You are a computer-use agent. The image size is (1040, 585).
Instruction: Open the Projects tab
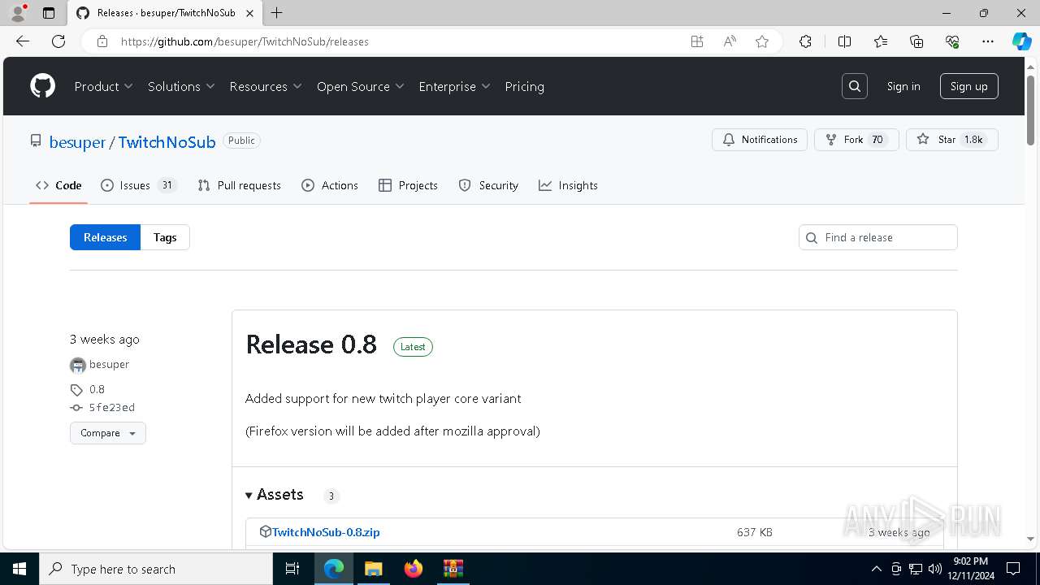(x=408, y=185)
